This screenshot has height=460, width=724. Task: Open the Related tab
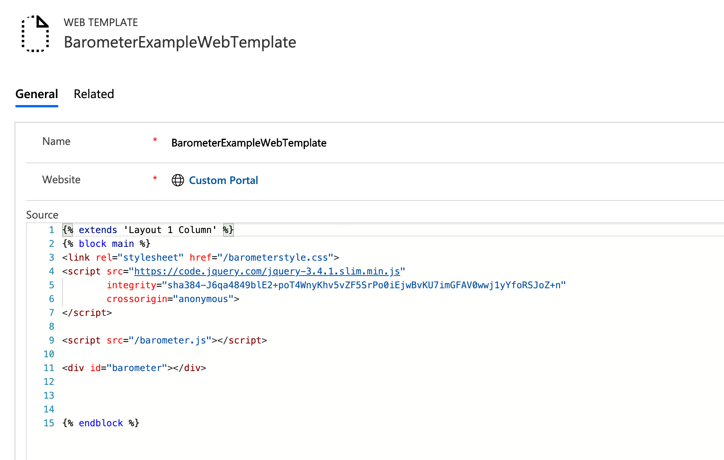pos(94,94)
